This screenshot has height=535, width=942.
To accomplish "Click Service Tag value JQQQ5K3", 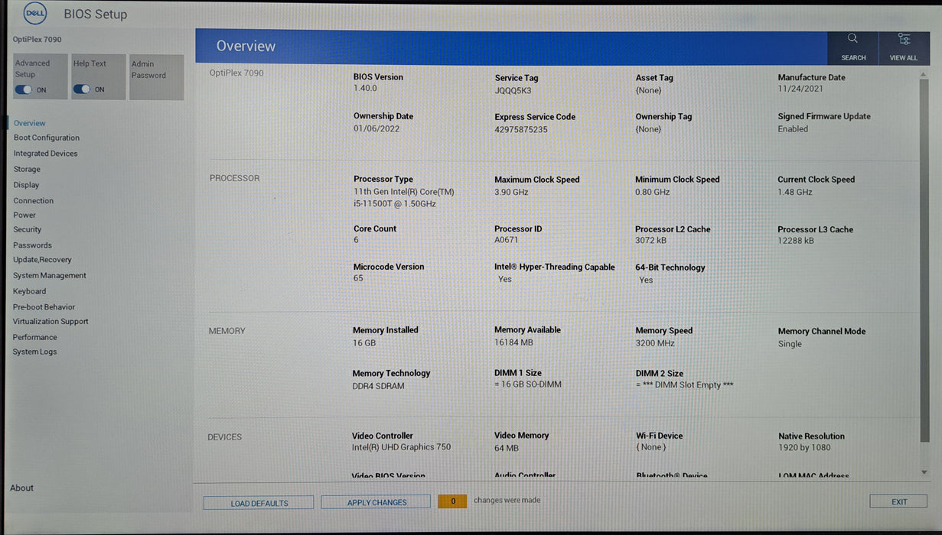I will point(513,90).
